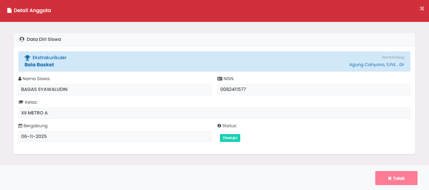The width and height of the screenshot is (429, 190).
Task: Click the Pembimbing label in the blue banner
Action: (393, 58)
